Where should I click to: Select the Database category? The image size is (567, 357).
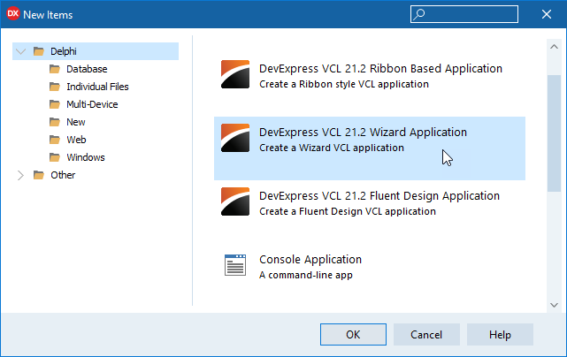pyautogui.click(x=87, y=69)
